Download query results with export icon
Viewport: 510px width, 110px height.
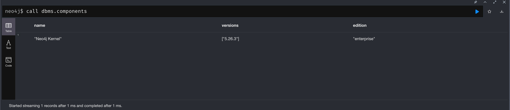502,11
